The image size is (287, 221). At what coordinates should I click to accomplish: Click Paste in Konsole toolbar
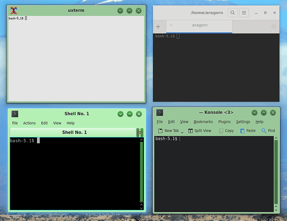pos(248,131)
